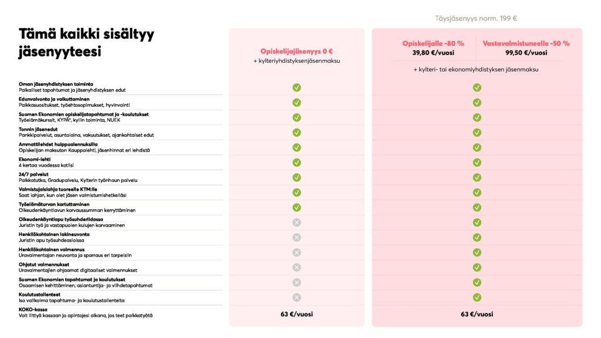Click green checkmark for Tonnin jäsenedut in student column
The image size is (601, 338).
pyautogui.click(x=296, y=133)
